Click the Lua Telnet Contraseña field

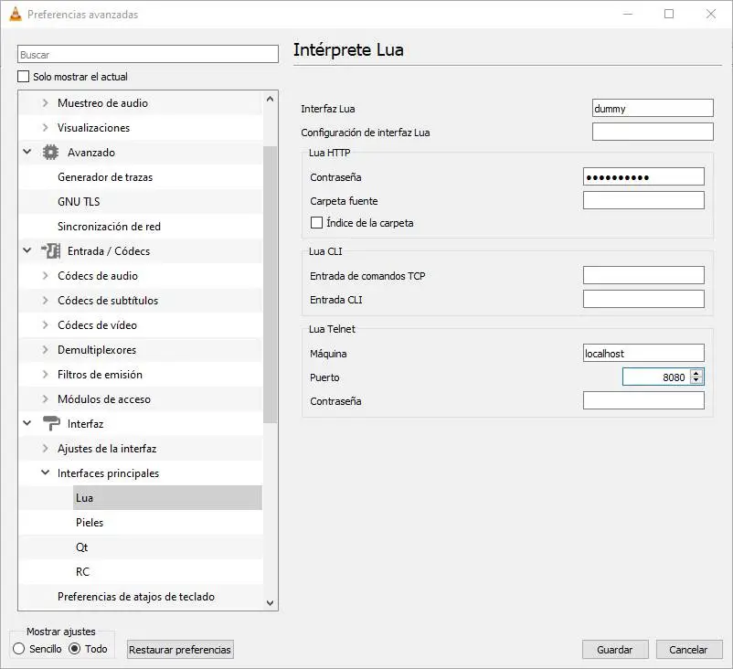tap(643, 400)
